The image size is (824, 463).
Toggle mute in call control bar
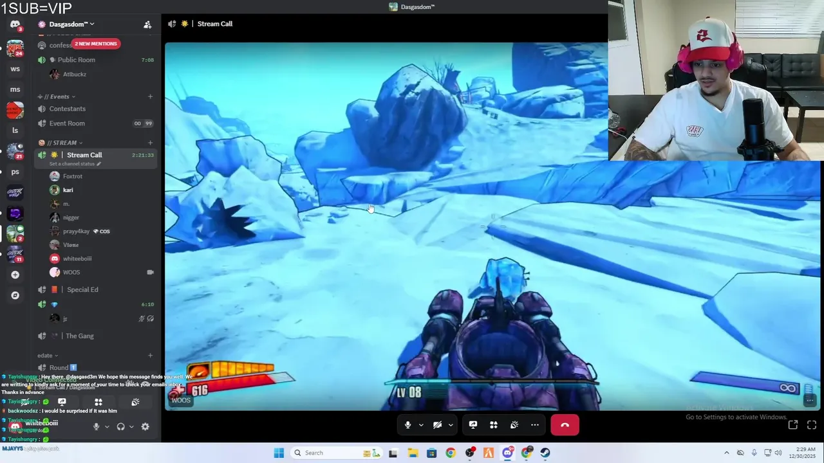coord(407,425)
